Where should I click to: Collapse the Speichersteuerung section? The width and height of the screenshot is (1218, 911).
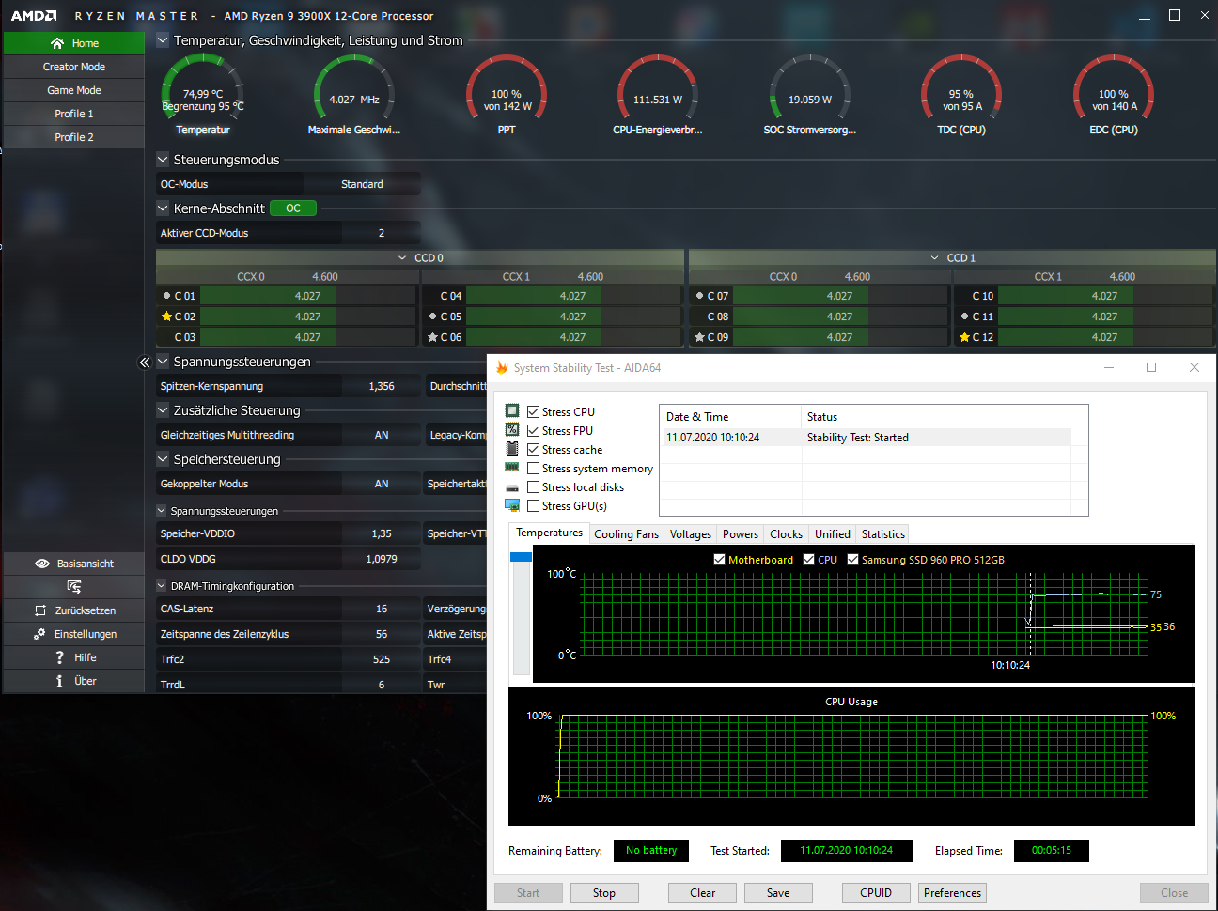[163, 459]
